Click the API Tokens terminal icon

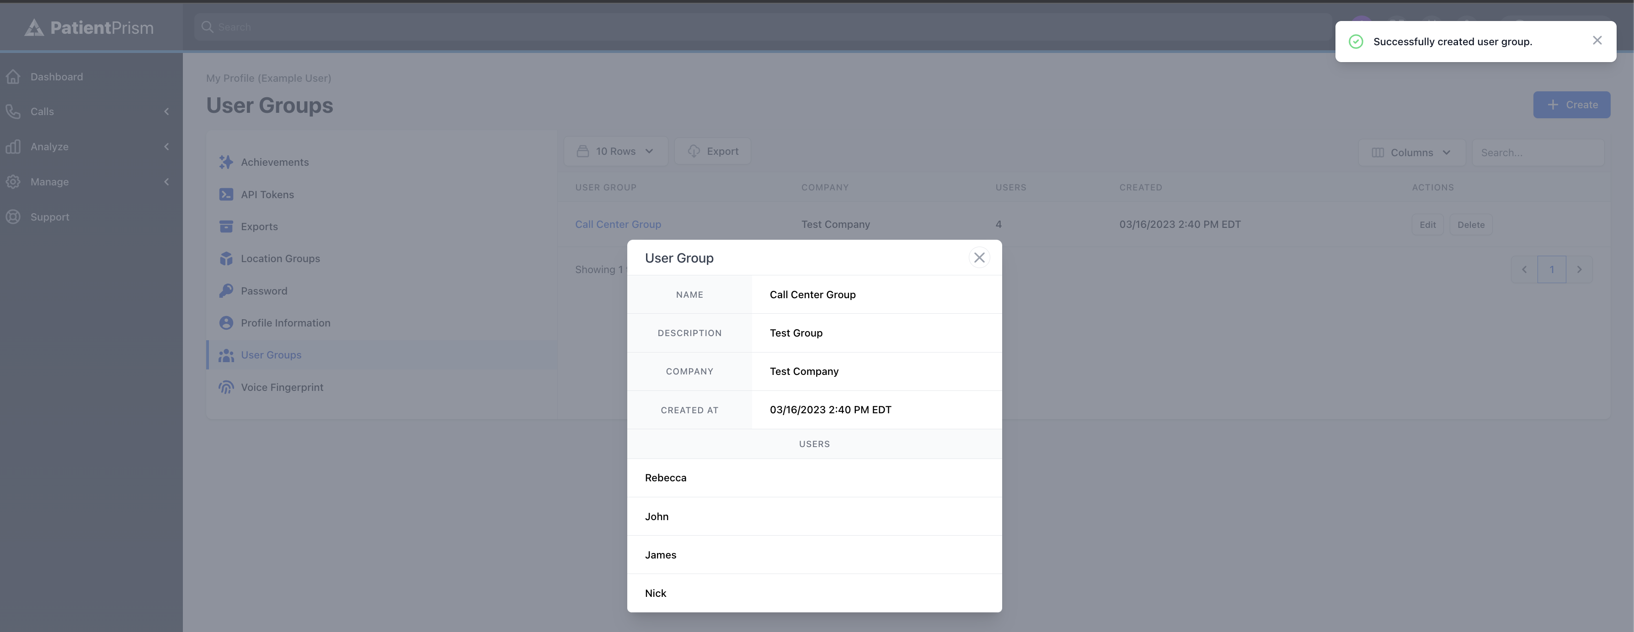(x=226, y=195)
